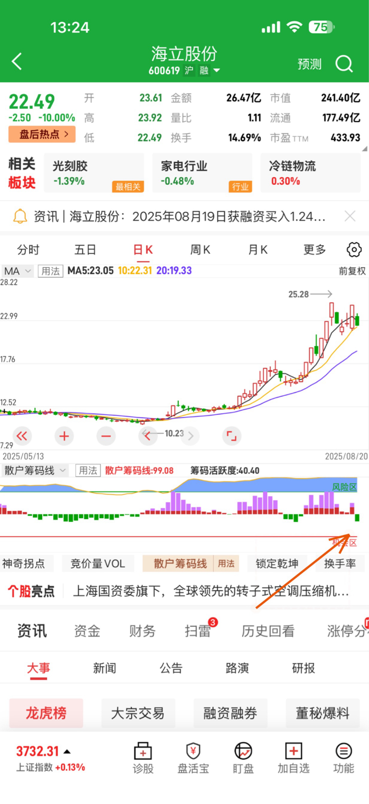
Task: Open 更多 chart period options
Action: [315, 249]
